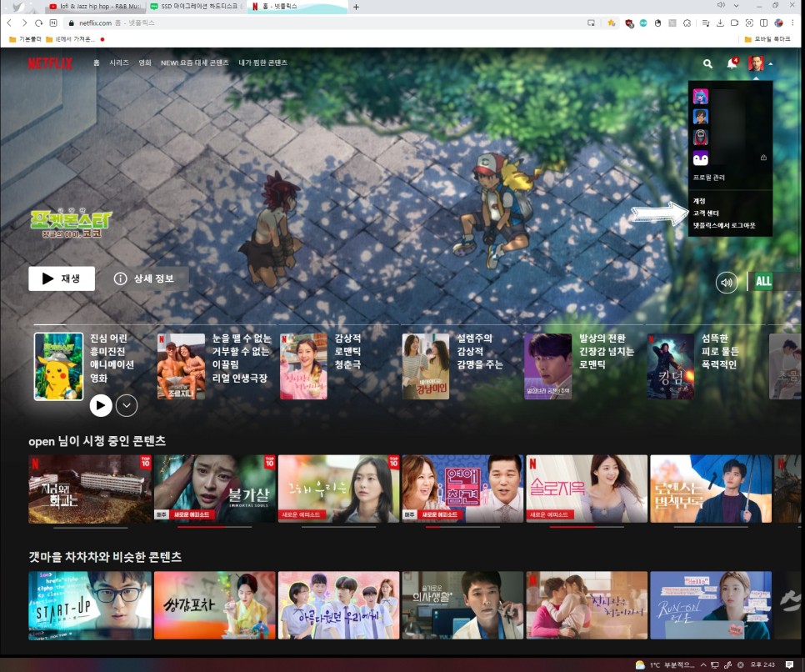Click the lock icon beside the penguin profile
This screenshot has width=805, height=672.
[x=763, y=158]
